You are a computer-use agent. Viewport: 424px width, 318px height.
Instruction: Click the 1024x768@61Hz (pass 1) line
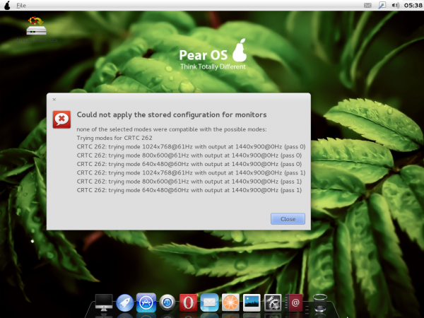click(191, 172)
